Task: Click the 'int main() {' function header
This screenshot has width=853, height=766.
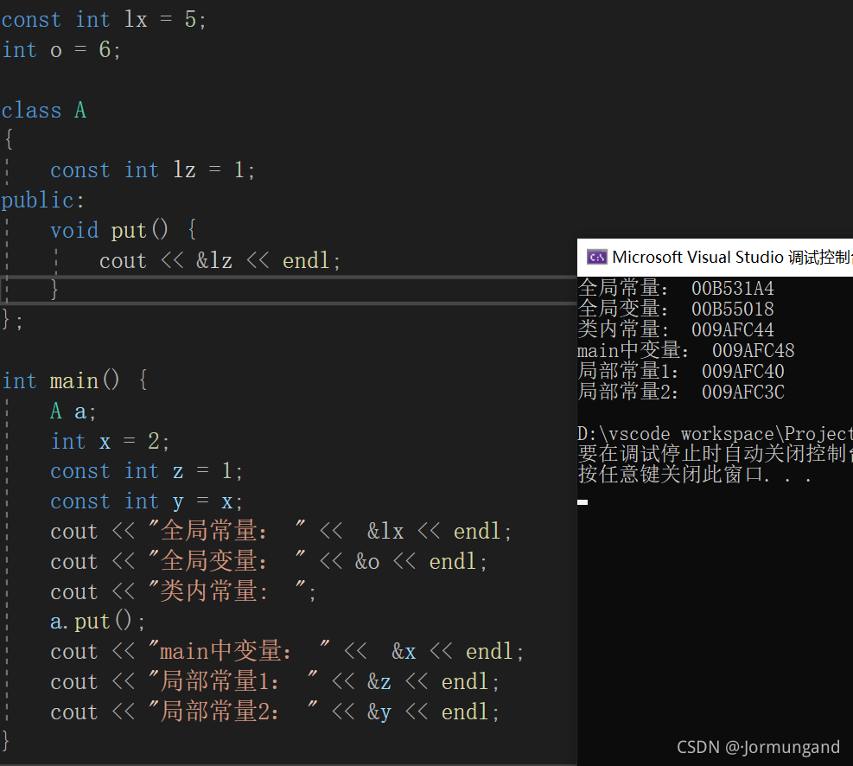Action: [74, 380]
